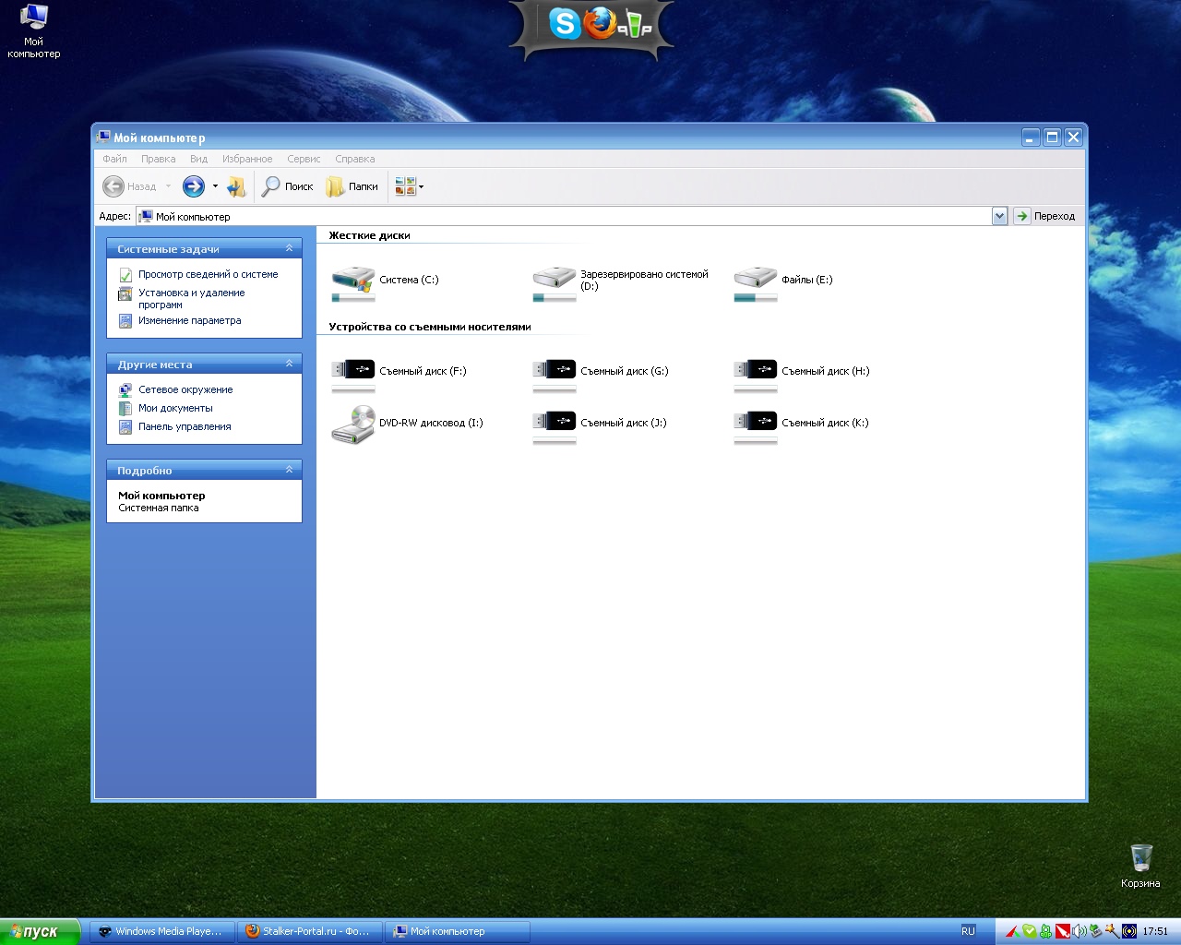This screenshot has width=1181, height=945.
Task: Click the Переход go button
Action: [1045, 216]
